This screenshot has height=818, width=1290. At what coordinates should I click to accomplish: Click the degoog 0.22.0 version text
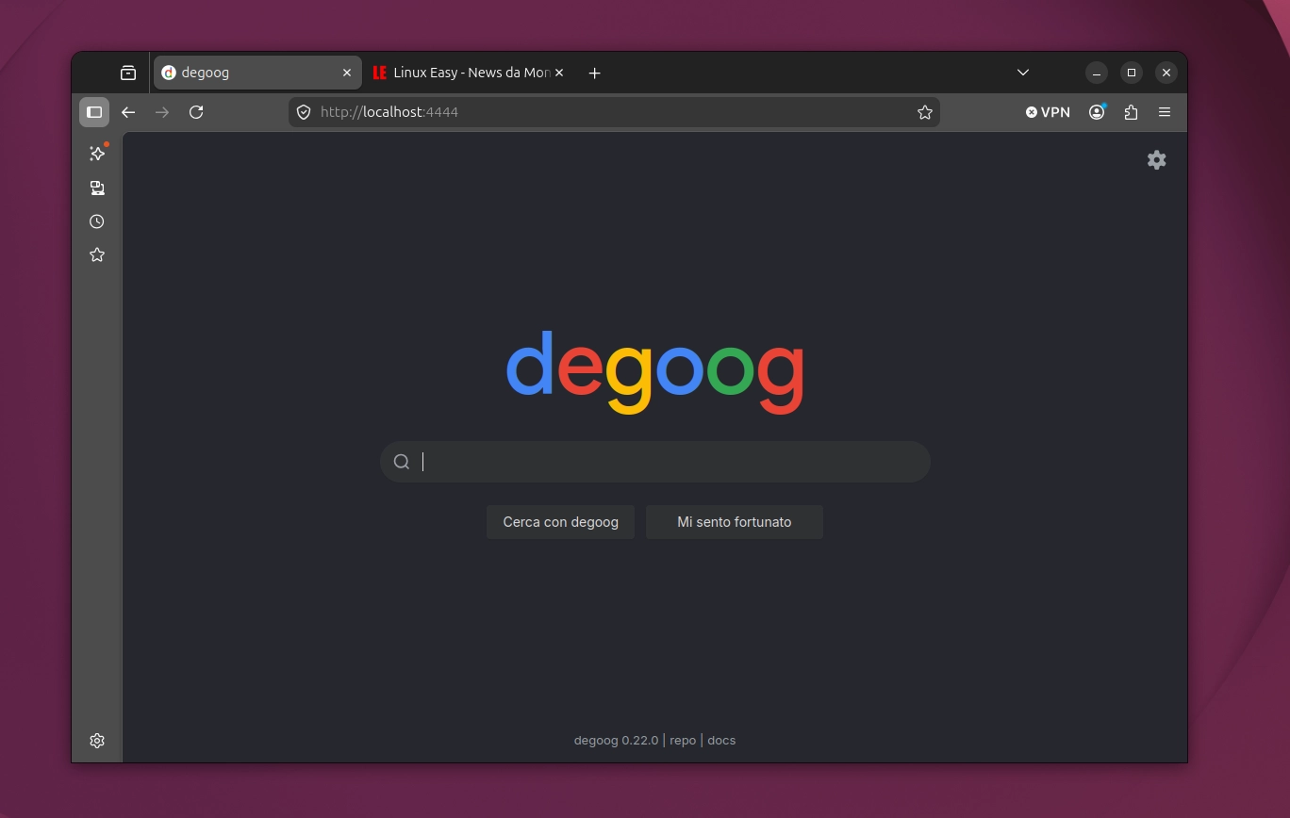coord(616,741)
